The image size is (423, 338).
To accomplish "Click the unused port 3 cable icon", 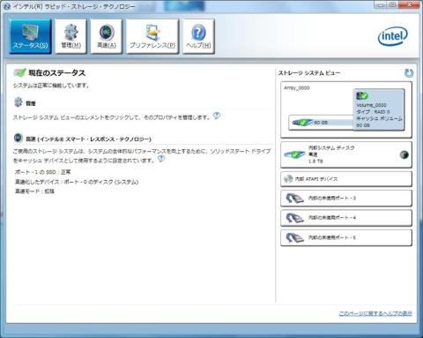I will 295,199.
